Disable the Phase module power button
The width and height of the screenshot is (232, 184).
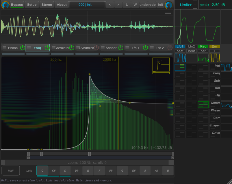(x=23, y=48)
